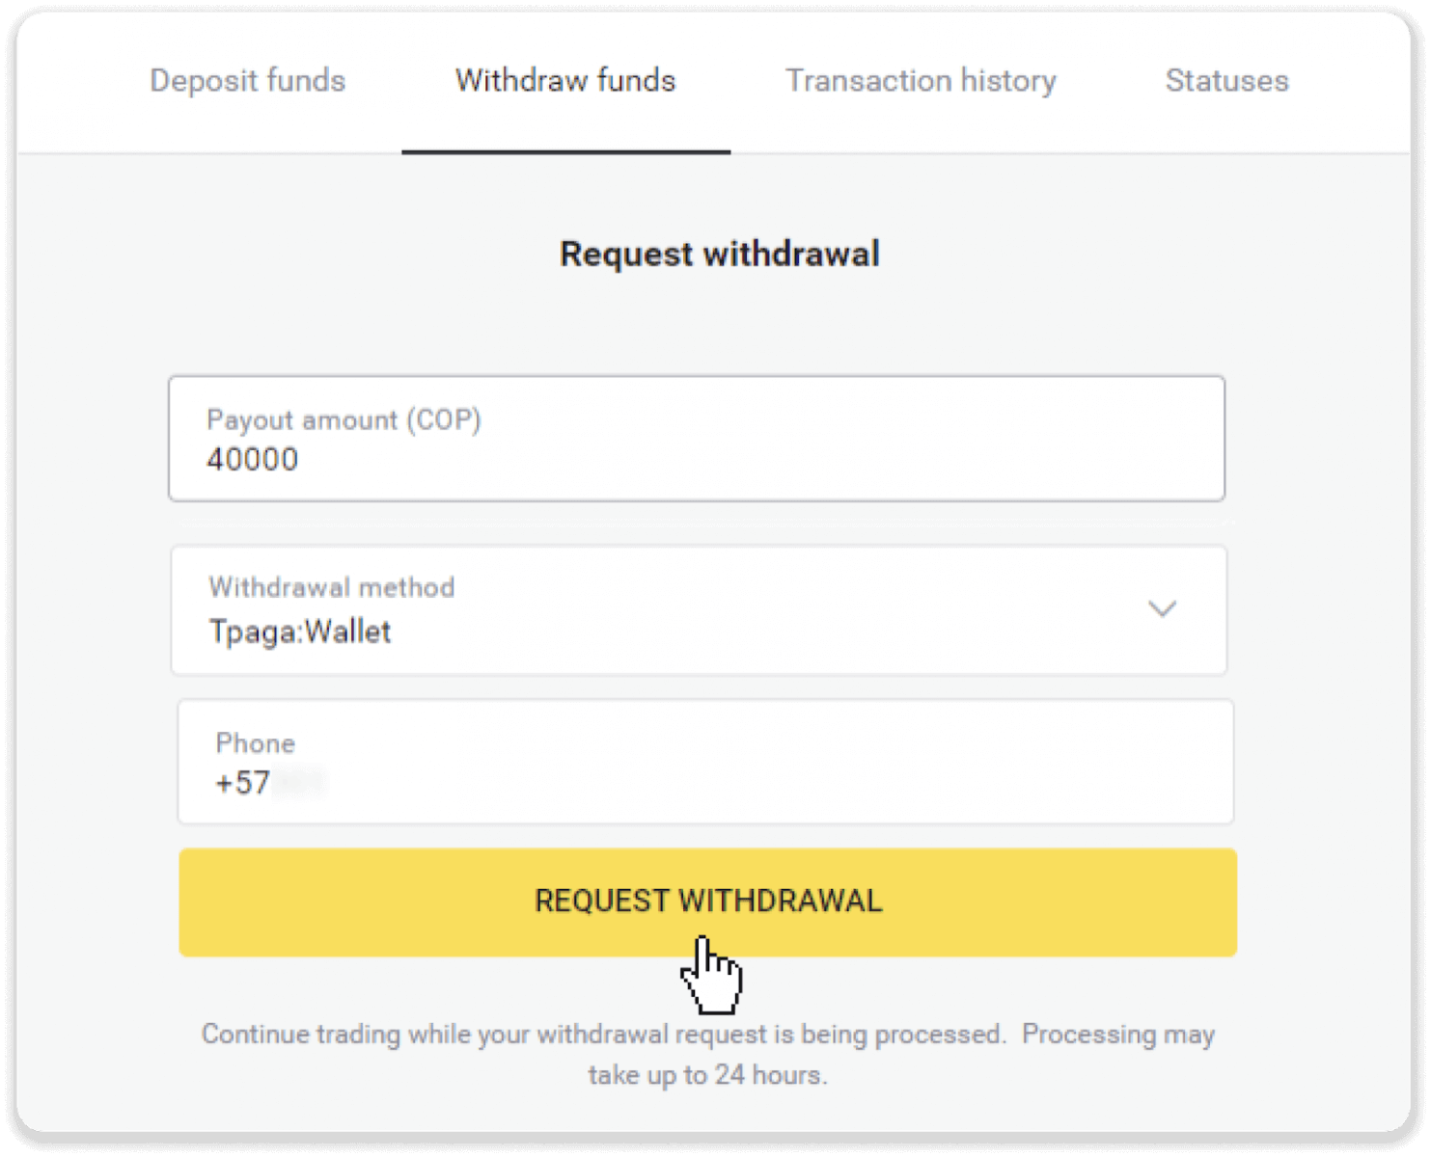1431x1157 pixels.
Task: Click the Withdrawal method label text
Action: pyautogui.click(x=331, y=587)
